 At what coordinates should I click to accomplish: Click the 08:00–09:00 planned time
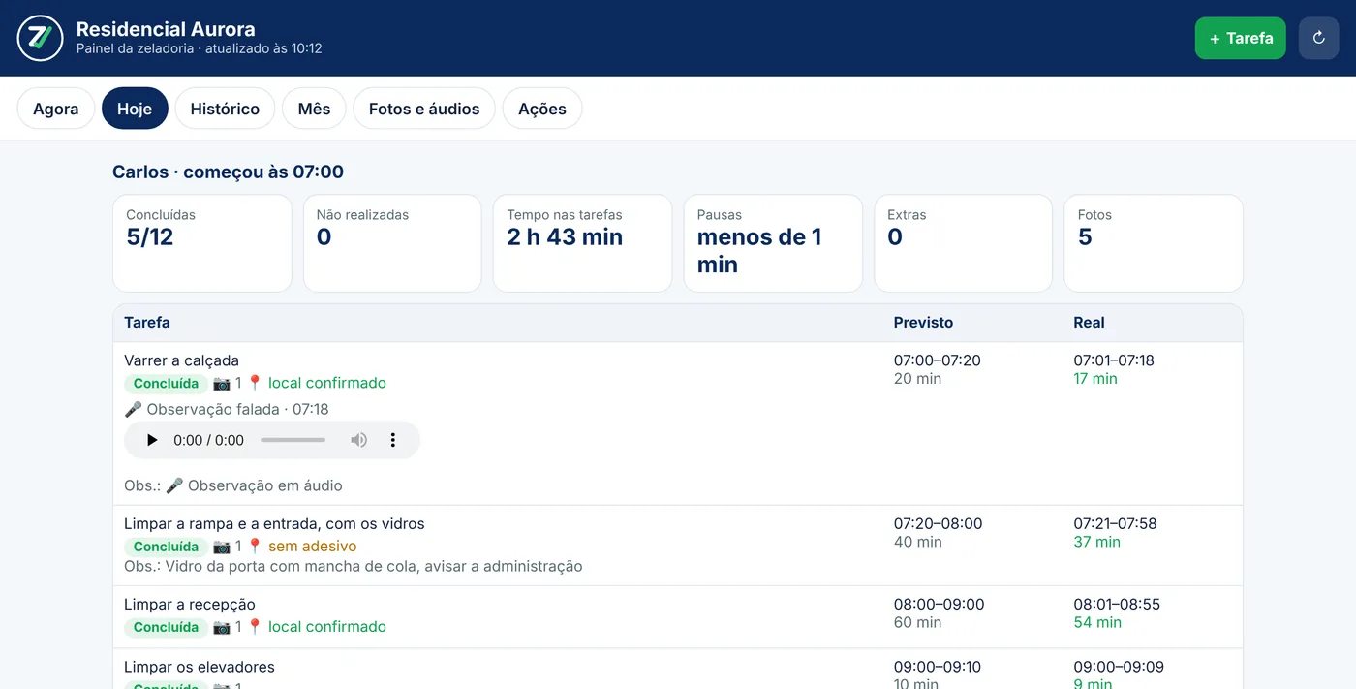(939, 605)
